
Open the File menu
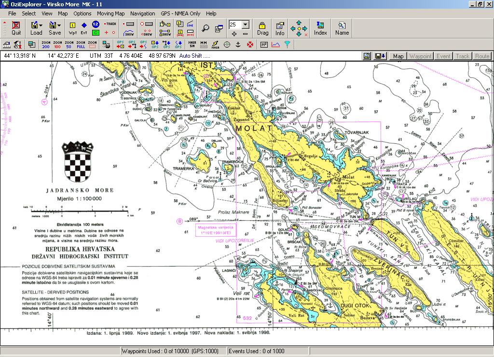point(12,13)
